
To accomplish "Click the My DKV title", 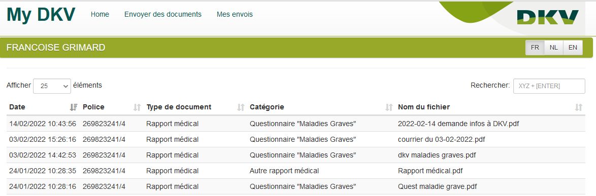I will (41, 14).
